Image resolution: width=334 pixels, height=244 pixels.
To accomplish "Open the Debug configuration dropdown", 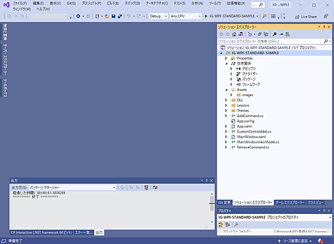I will tap(158, 16).
